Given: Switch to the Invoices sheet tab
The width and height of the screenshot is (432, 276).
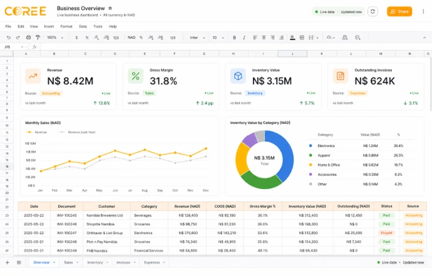Looking at the screenshot, I should pos(123,262).
